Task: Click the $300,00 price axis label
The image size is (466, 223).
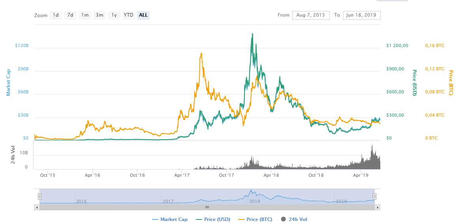Action: coord(395,115)
